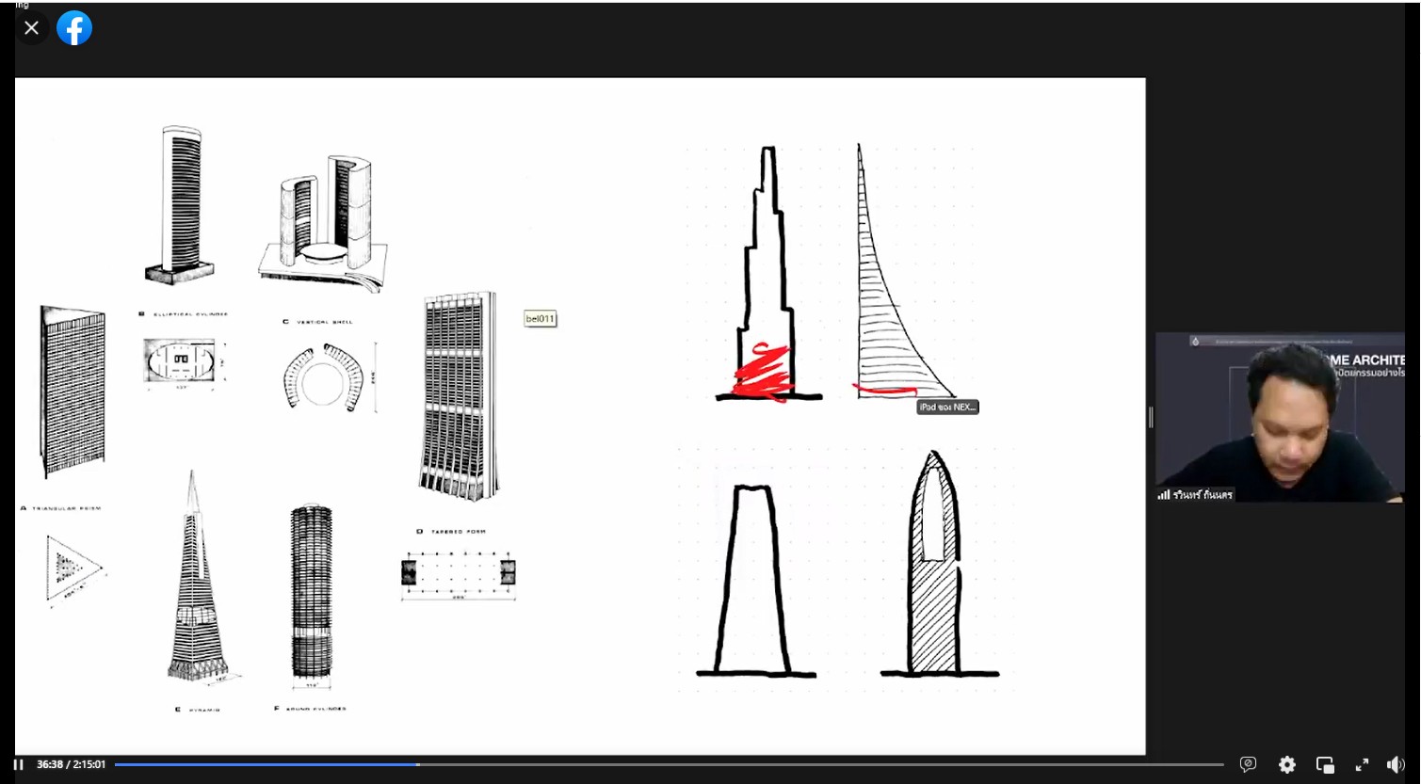1421x784 pixels.
Task: Click the trapezoid tower outline sketch
Action: click(753, 579)
